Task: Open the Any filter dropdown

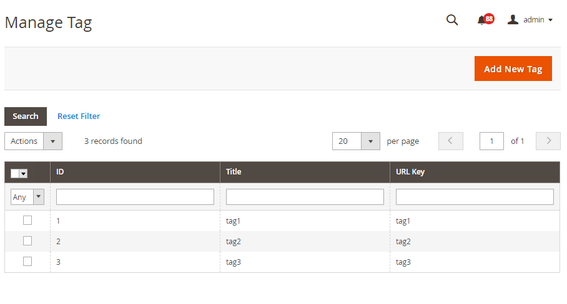Action: point(27,197)
